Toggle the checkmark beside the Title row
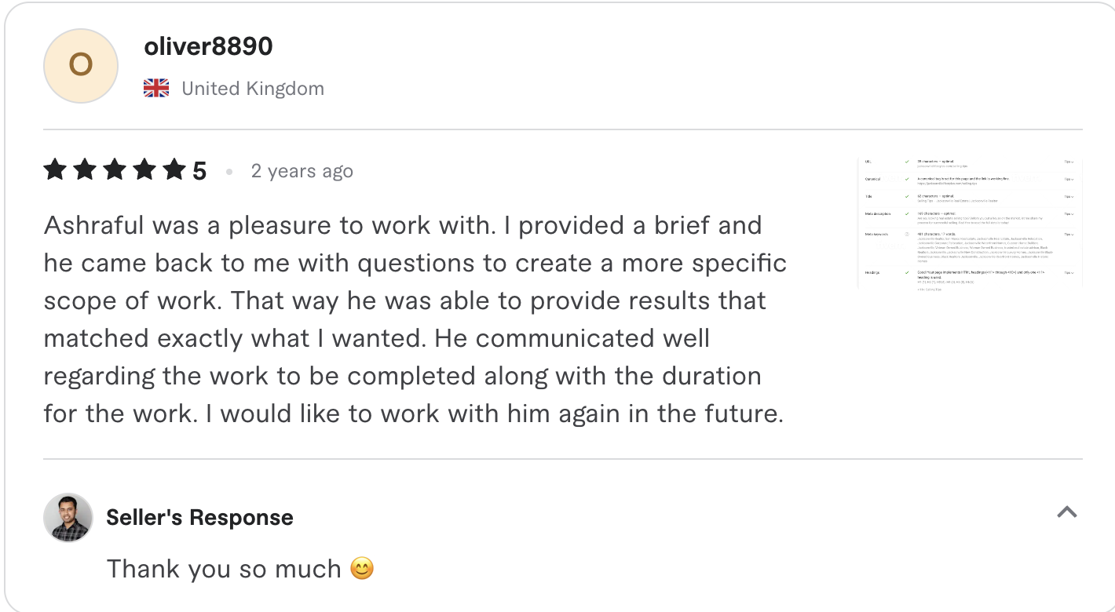This screenshot has height=612, width=1115. tap(907, 196)
